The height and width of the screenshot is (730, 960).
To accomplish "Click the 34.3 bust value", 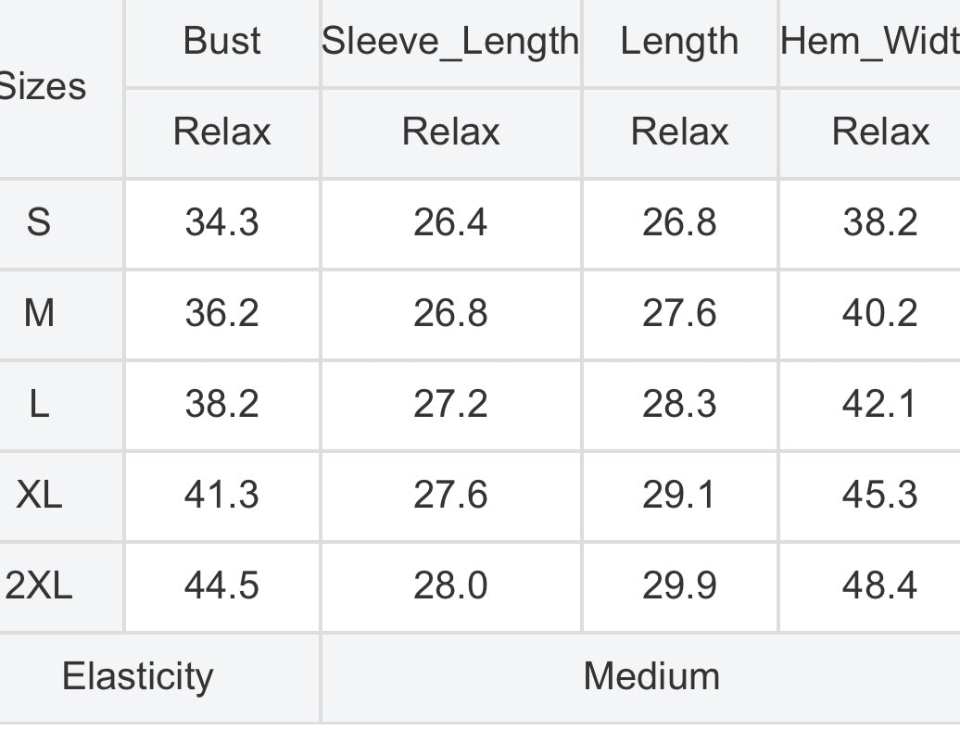I will pyautogui.click(x=221, y=221).
